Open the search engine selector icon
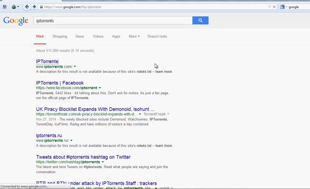The image size is (310, 189). pyautogui.click(x=283, y=7)
